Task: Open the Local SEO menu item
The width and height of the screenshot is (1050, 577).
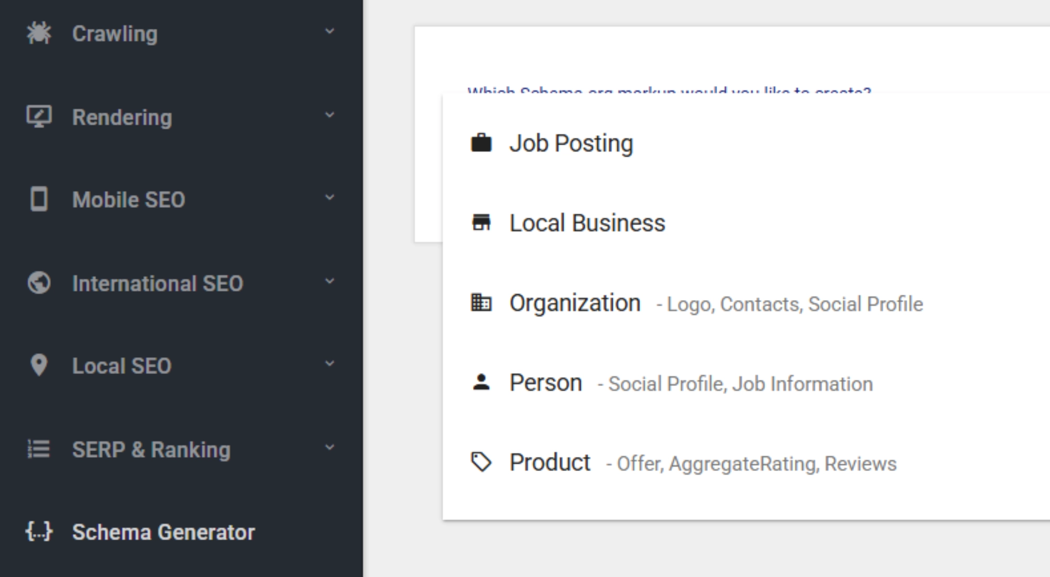Action: pos(122,365)
